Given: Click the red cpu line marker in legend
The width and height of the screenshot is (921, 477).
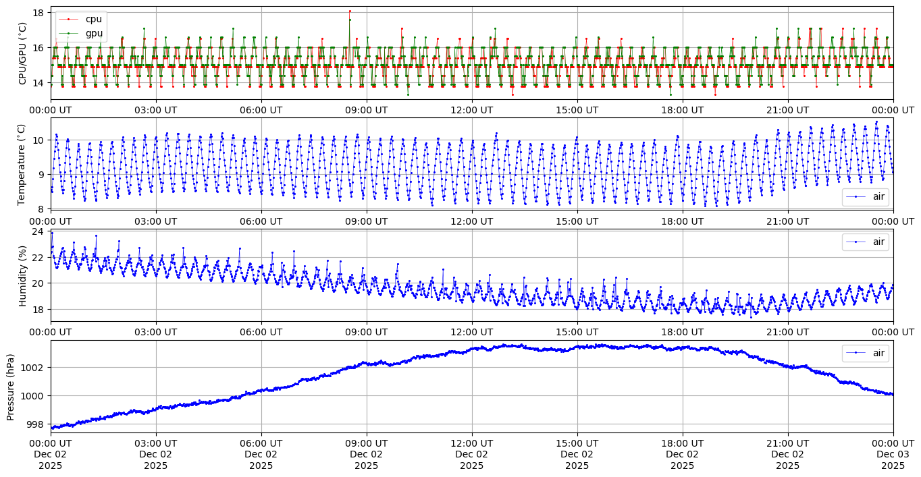Looking at the screenshot, I should click(x=70, y=19).
